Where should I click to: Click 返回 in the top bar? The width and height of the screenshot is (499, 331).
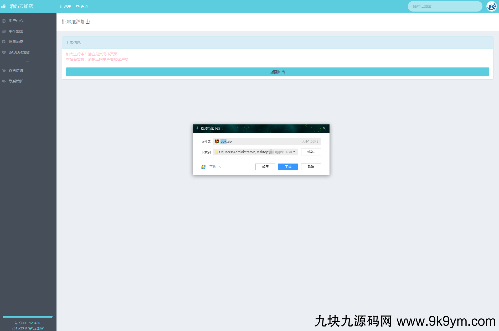(x=82, y=6)
